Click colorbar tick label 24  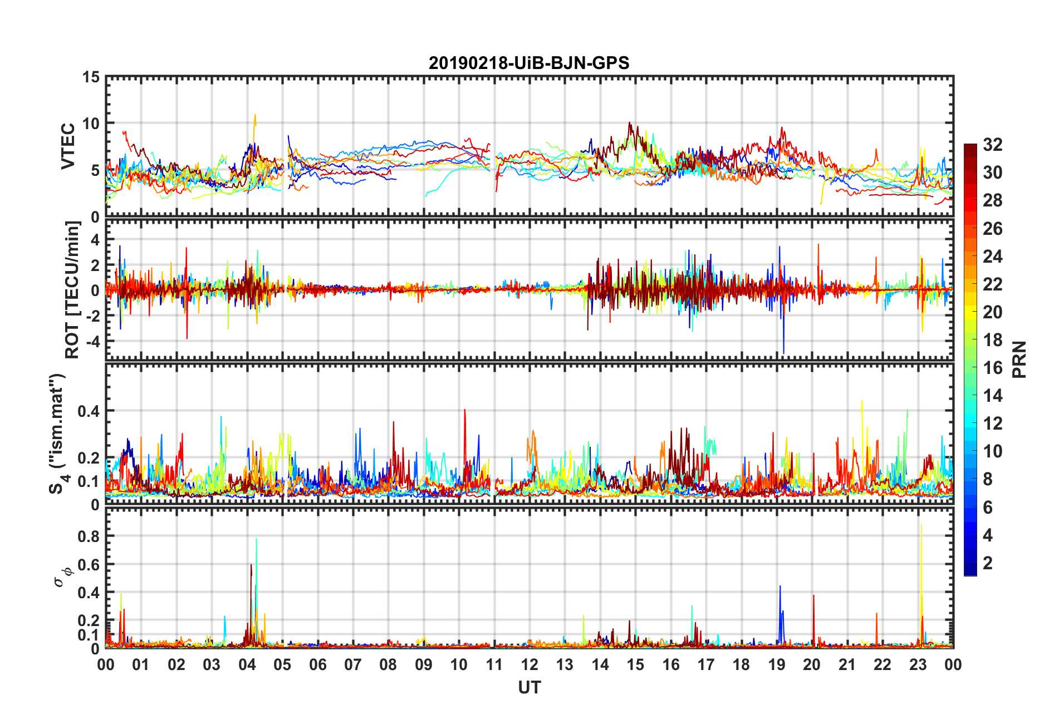click(992, 256)
